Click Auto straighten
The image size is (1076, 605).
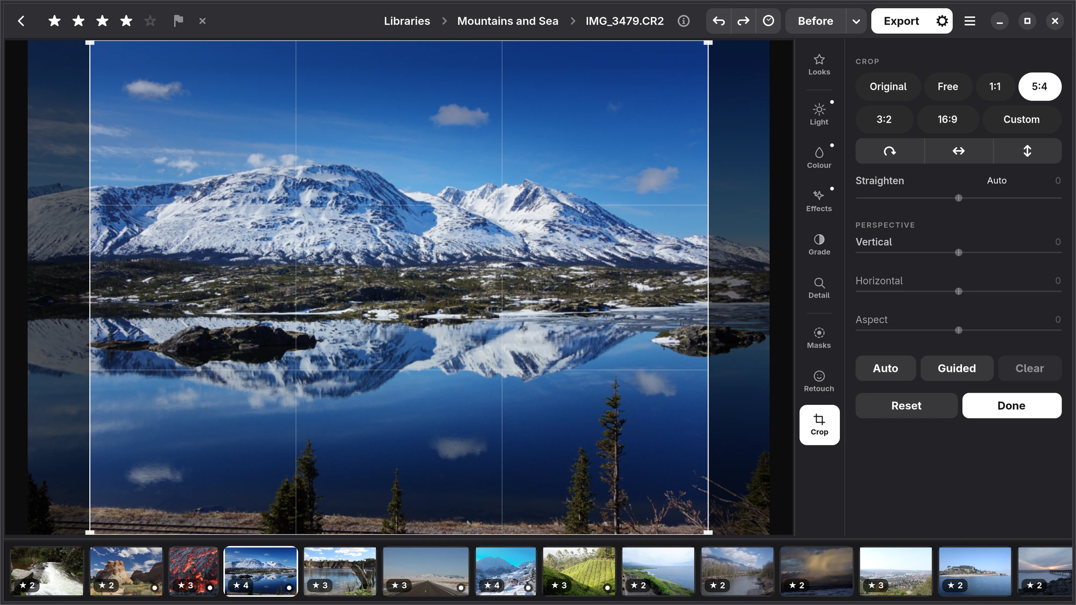pyautogui.click(x=996, y=181)
